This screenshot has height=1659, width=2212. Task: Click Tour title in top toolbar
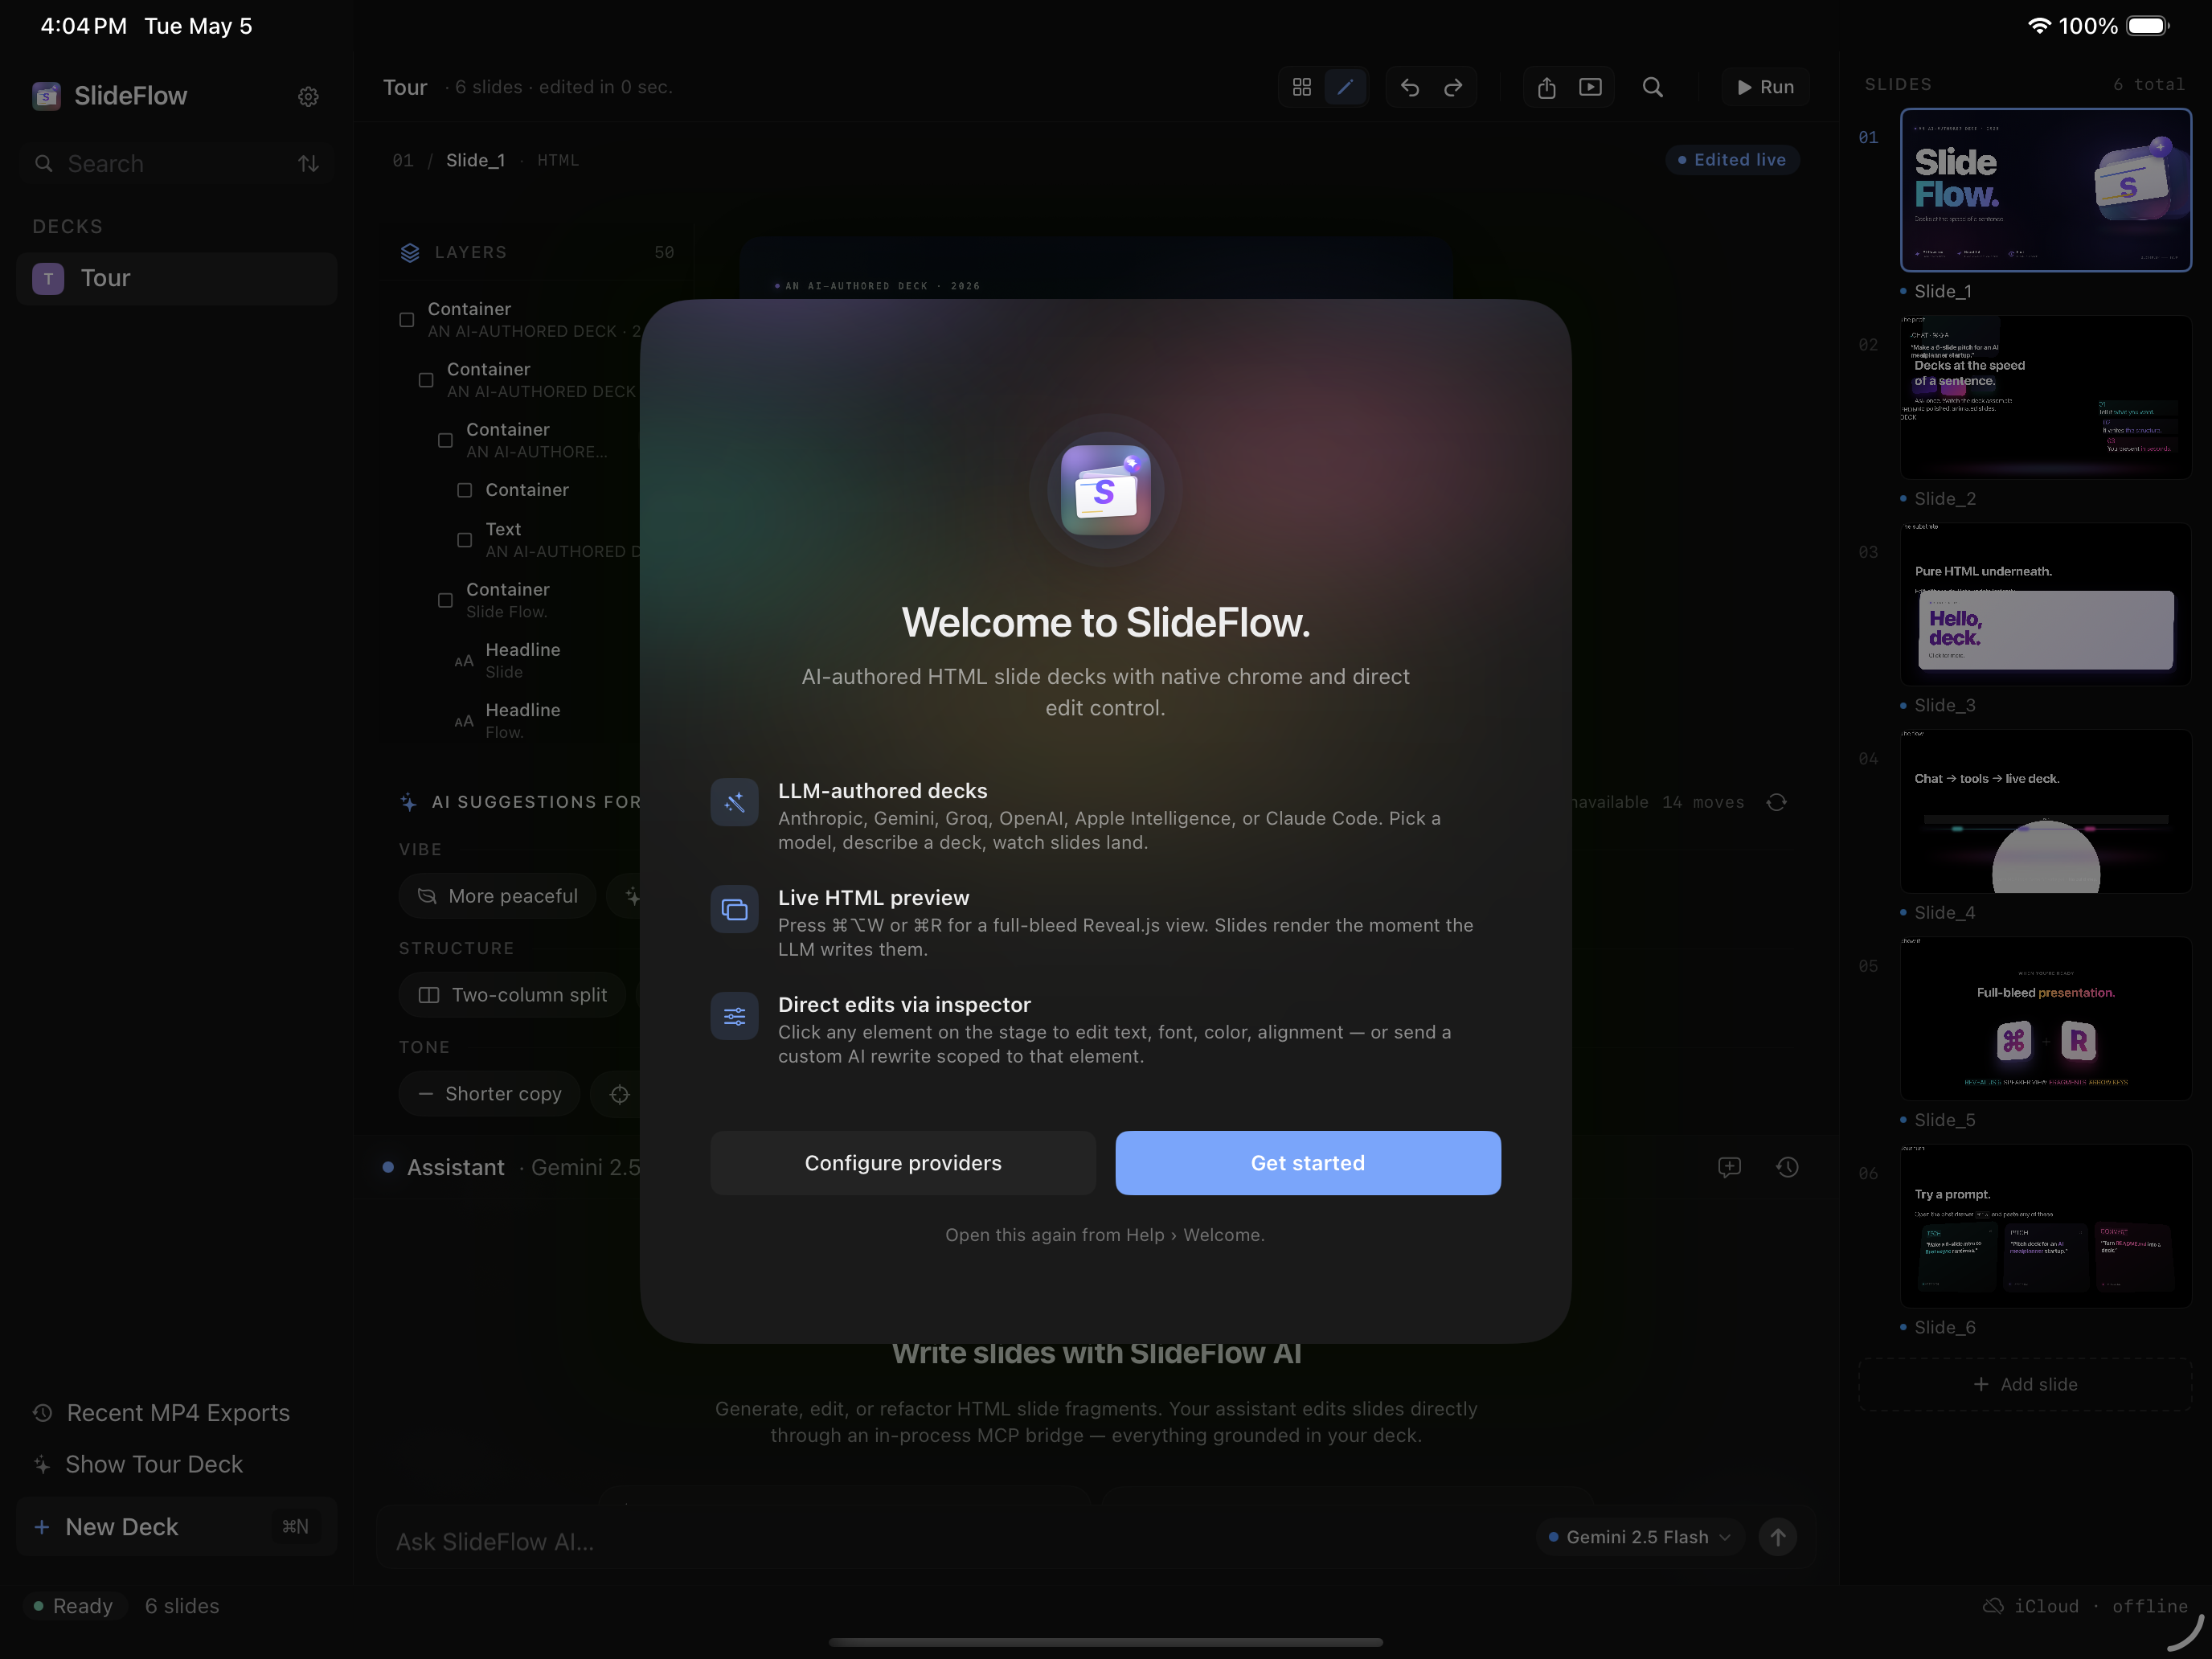pyautogui.click(x=405, y=87)
